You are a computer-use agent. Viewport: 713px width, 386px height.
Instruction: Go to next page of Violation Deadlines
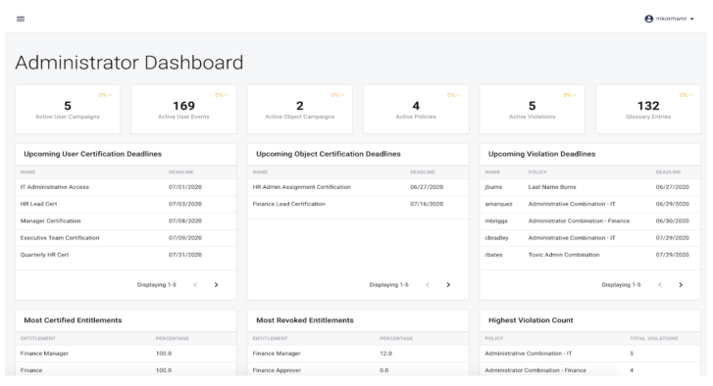[x=681, y=285]
